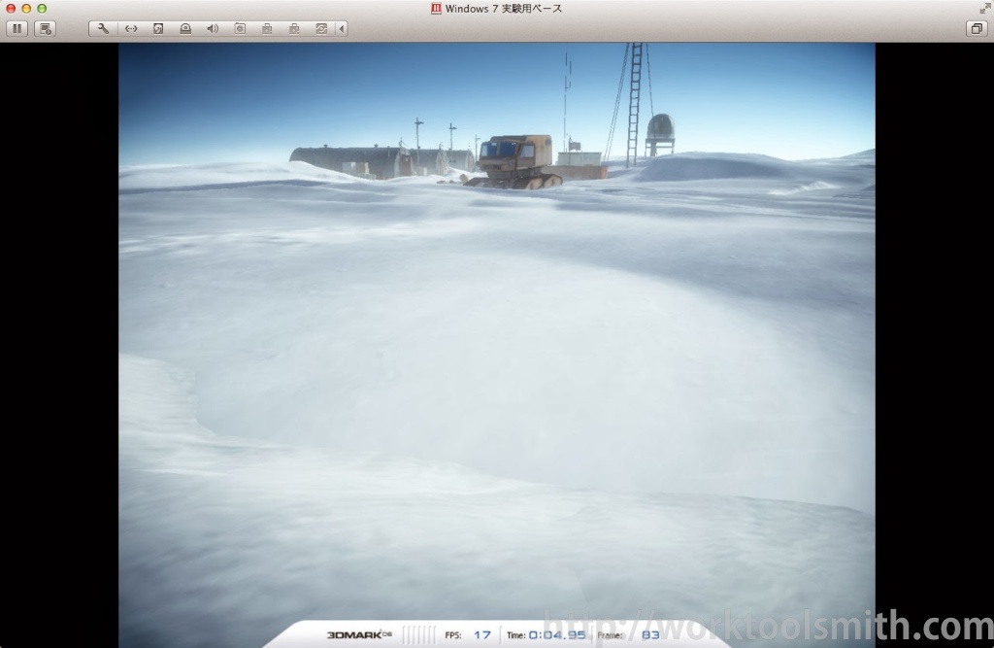Click the window title Windows 7 実験用ベース
This screenshot has height=648, width=994.
(504, 8)
